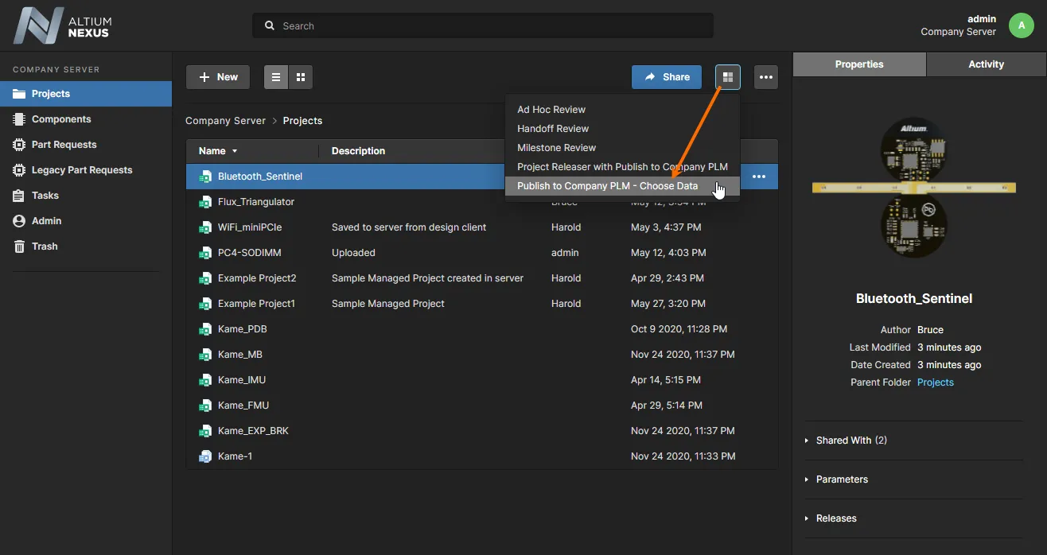The image size is (1047, 555).
Task: Click the Flux_Triangulator project icon
Action: pos(205,202)
